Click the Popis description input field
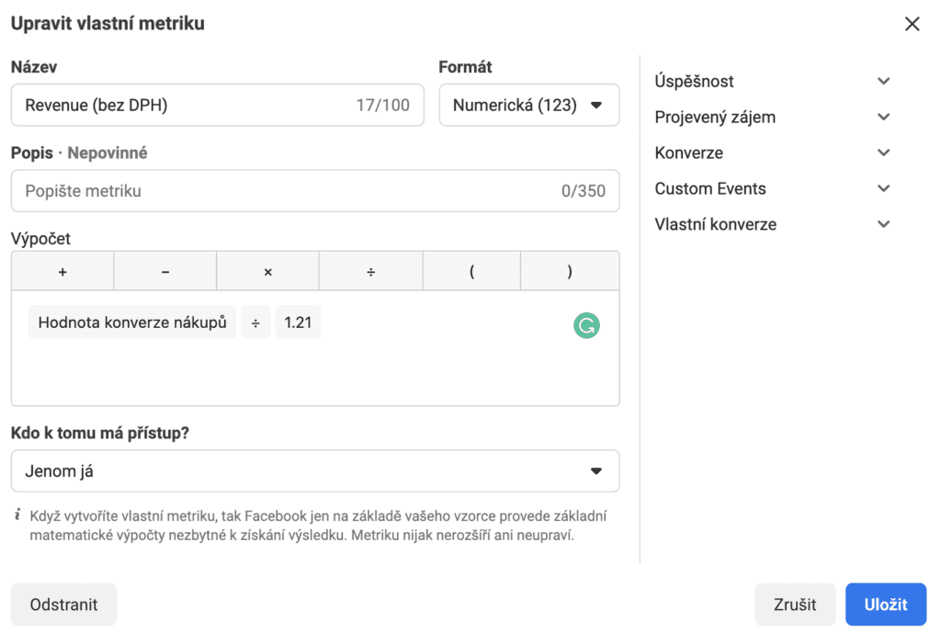This screenshot has height=633, width=941. 315,191
